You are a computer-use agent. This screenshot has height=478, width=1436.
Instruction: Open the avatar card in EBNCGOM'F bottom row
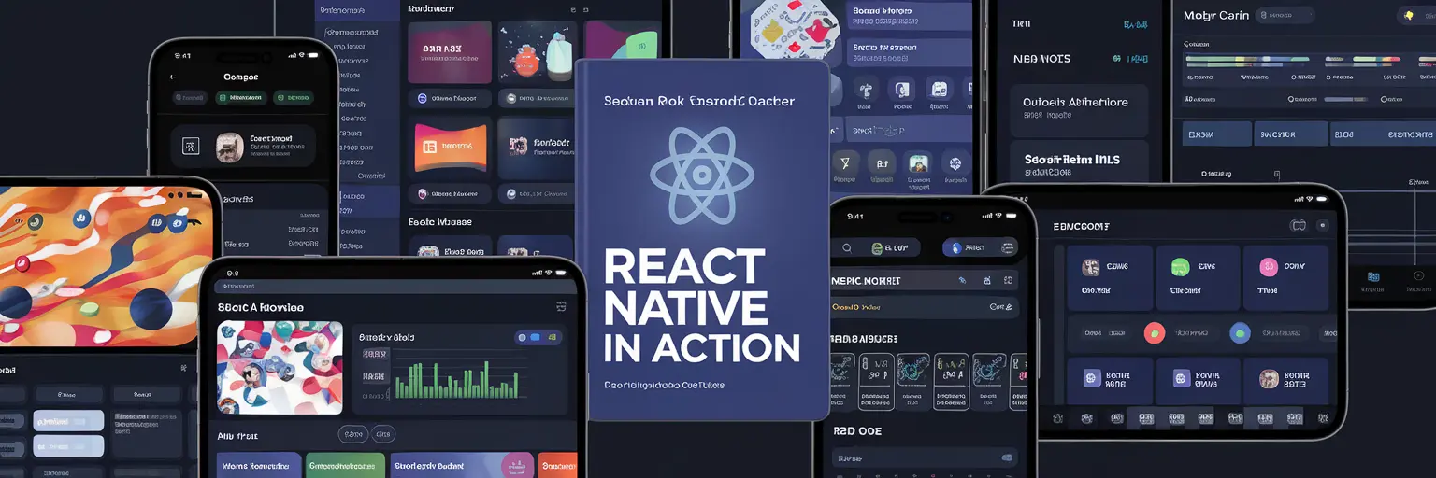click(1286, 380)
